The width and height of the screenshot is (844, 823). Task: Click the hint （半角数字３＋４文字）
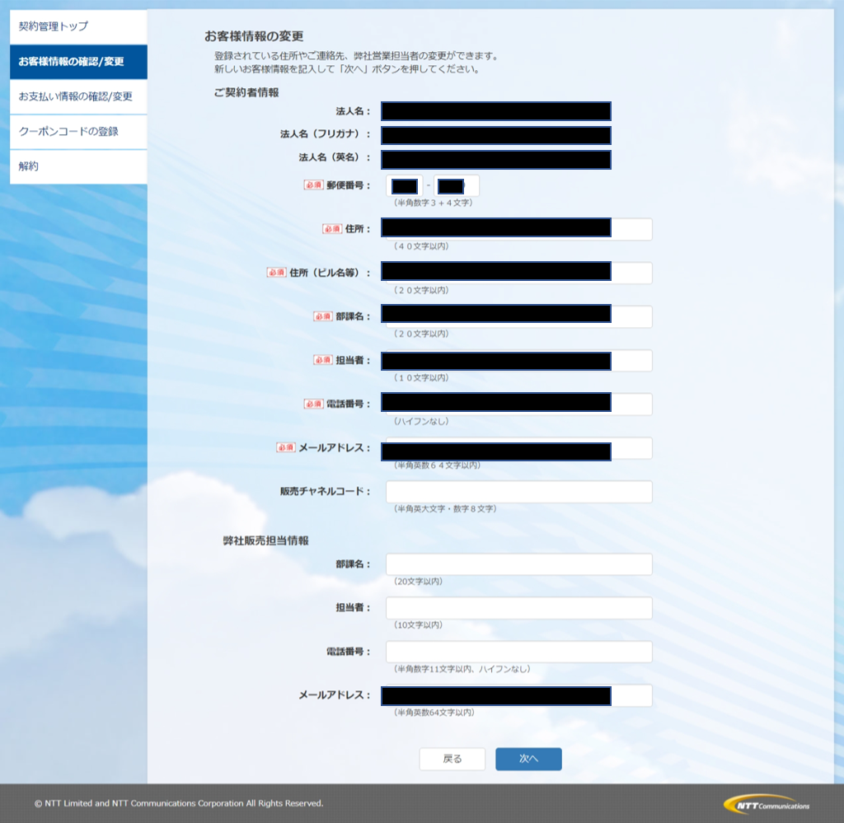coord(434,203)
